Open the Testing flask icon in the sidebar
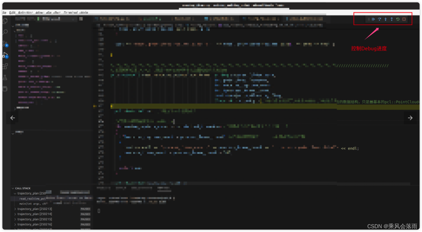 click(x=5, y=77)
